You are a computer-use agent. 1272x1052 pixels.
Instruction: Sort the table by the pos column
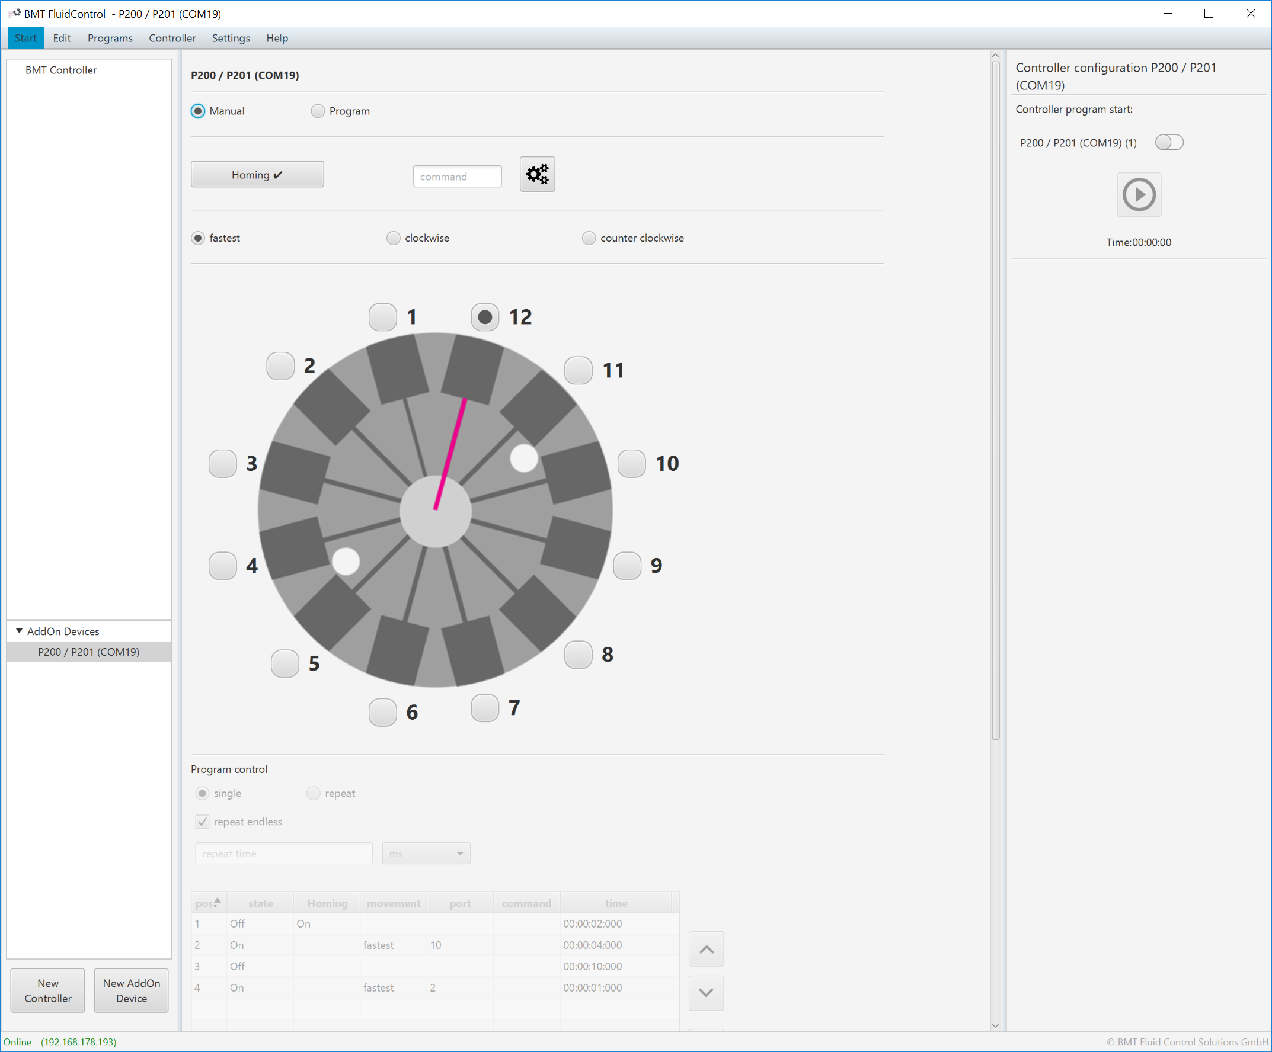point(209,903)
